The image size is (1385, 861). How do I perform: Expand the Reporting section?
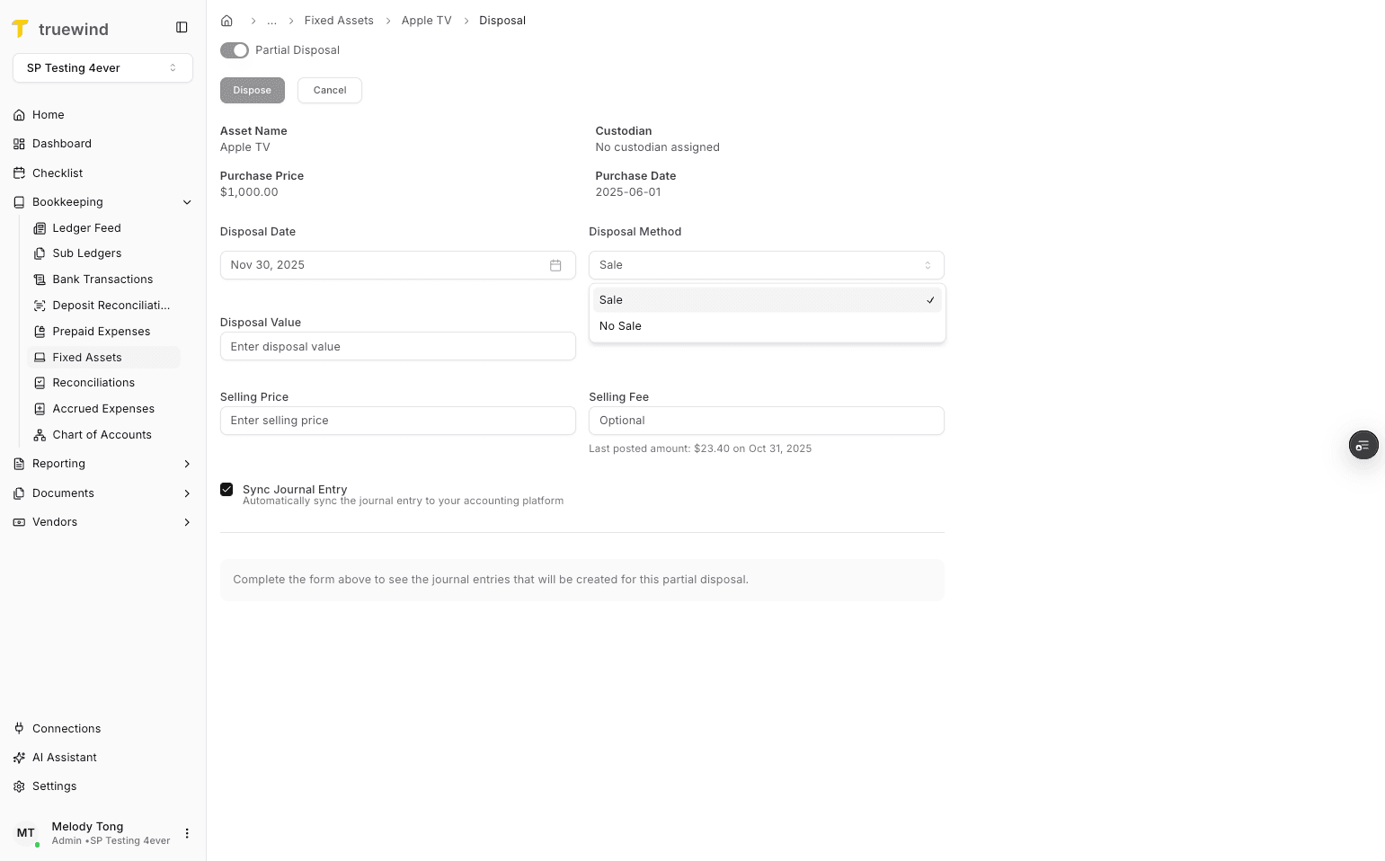[187, 464]
